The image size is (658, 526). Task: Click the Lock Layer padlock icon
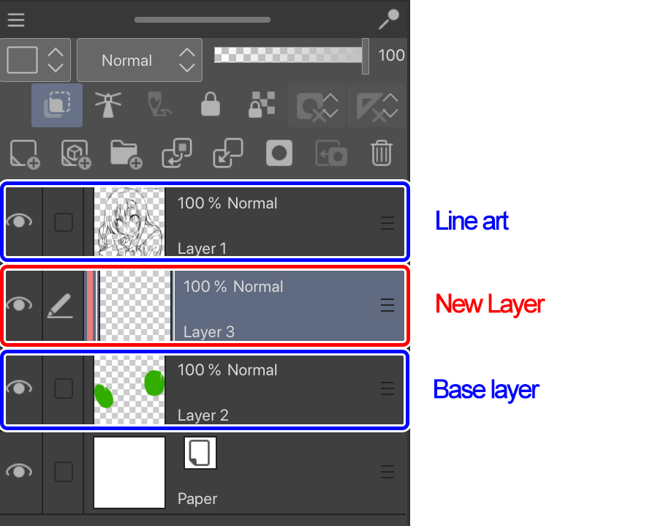coord(211,104)
